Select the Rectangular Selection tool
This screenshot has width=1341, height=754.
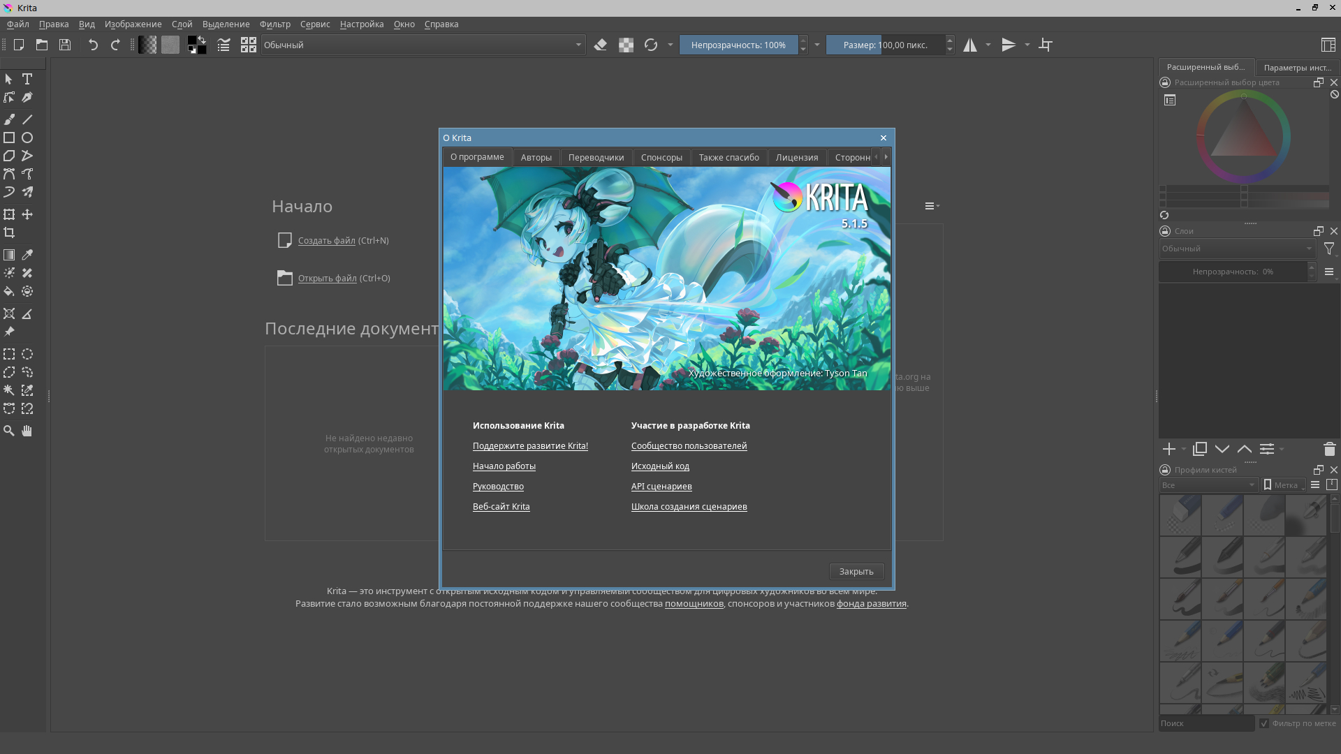point(9,354)
